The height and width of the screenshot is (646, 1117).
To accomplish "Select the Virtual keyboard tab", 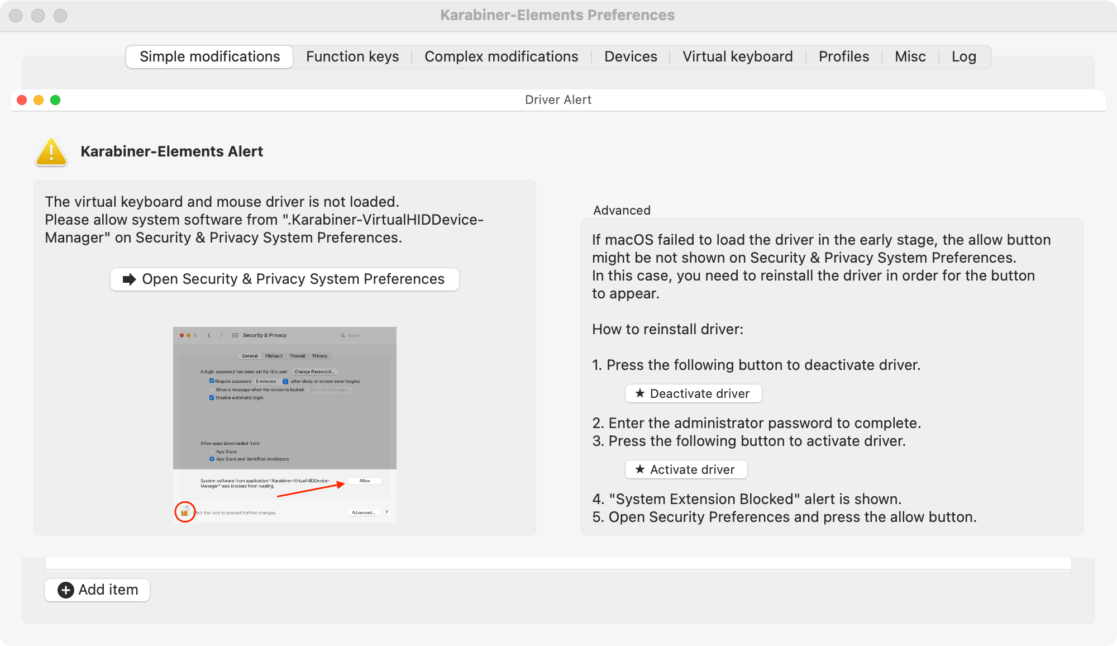I will click(737, 57).
